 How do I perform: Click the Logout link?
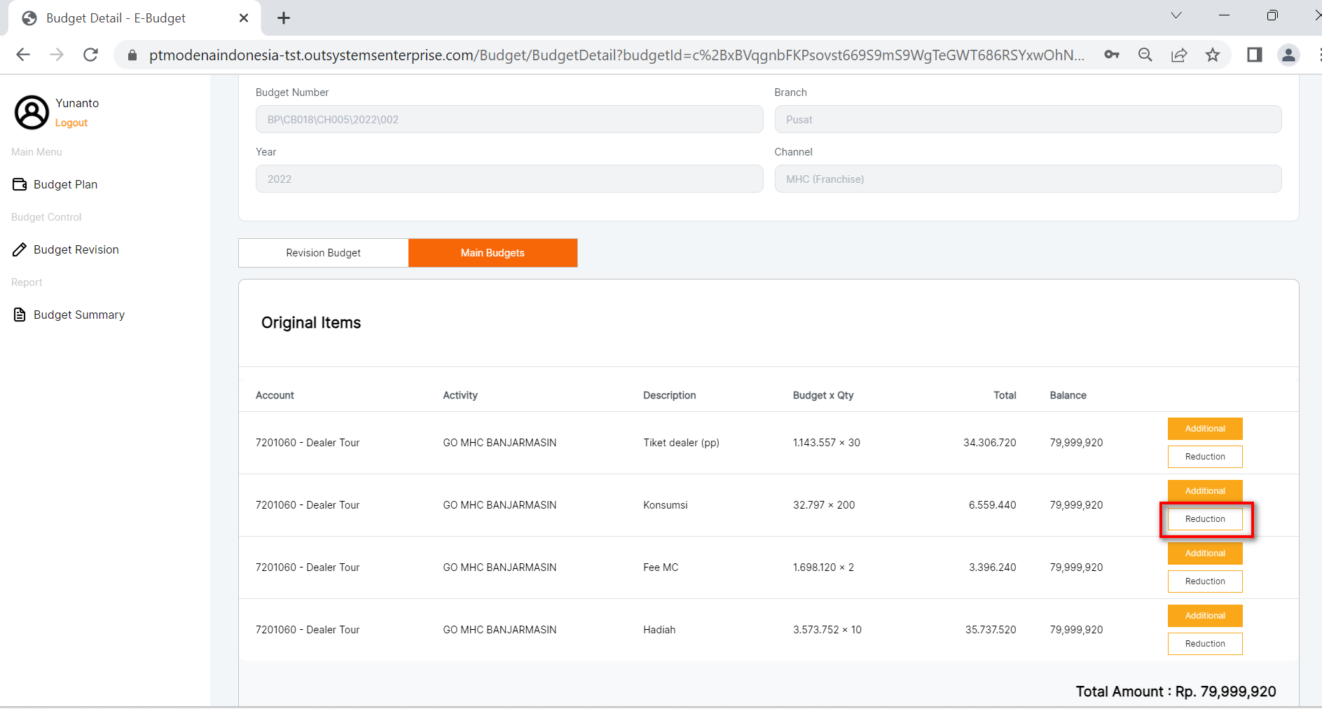71,123
